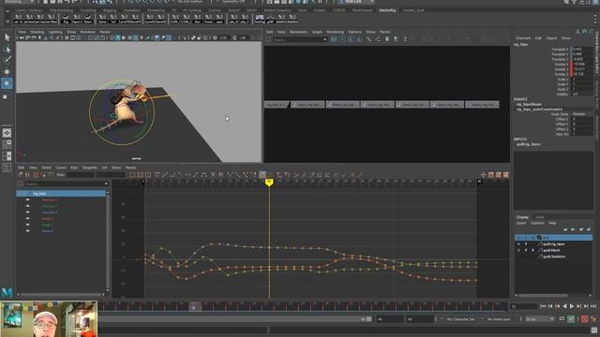Image resolution: width=600 pixels, height=337 pixels.
Task: Click the layer editor horizontal scrollbar
Action: [x=543, y=296]
